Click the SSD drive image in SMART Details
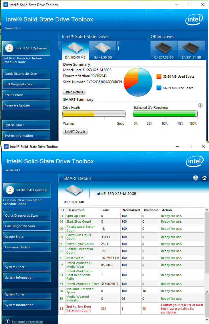The image size is (209, 324). 74,190
